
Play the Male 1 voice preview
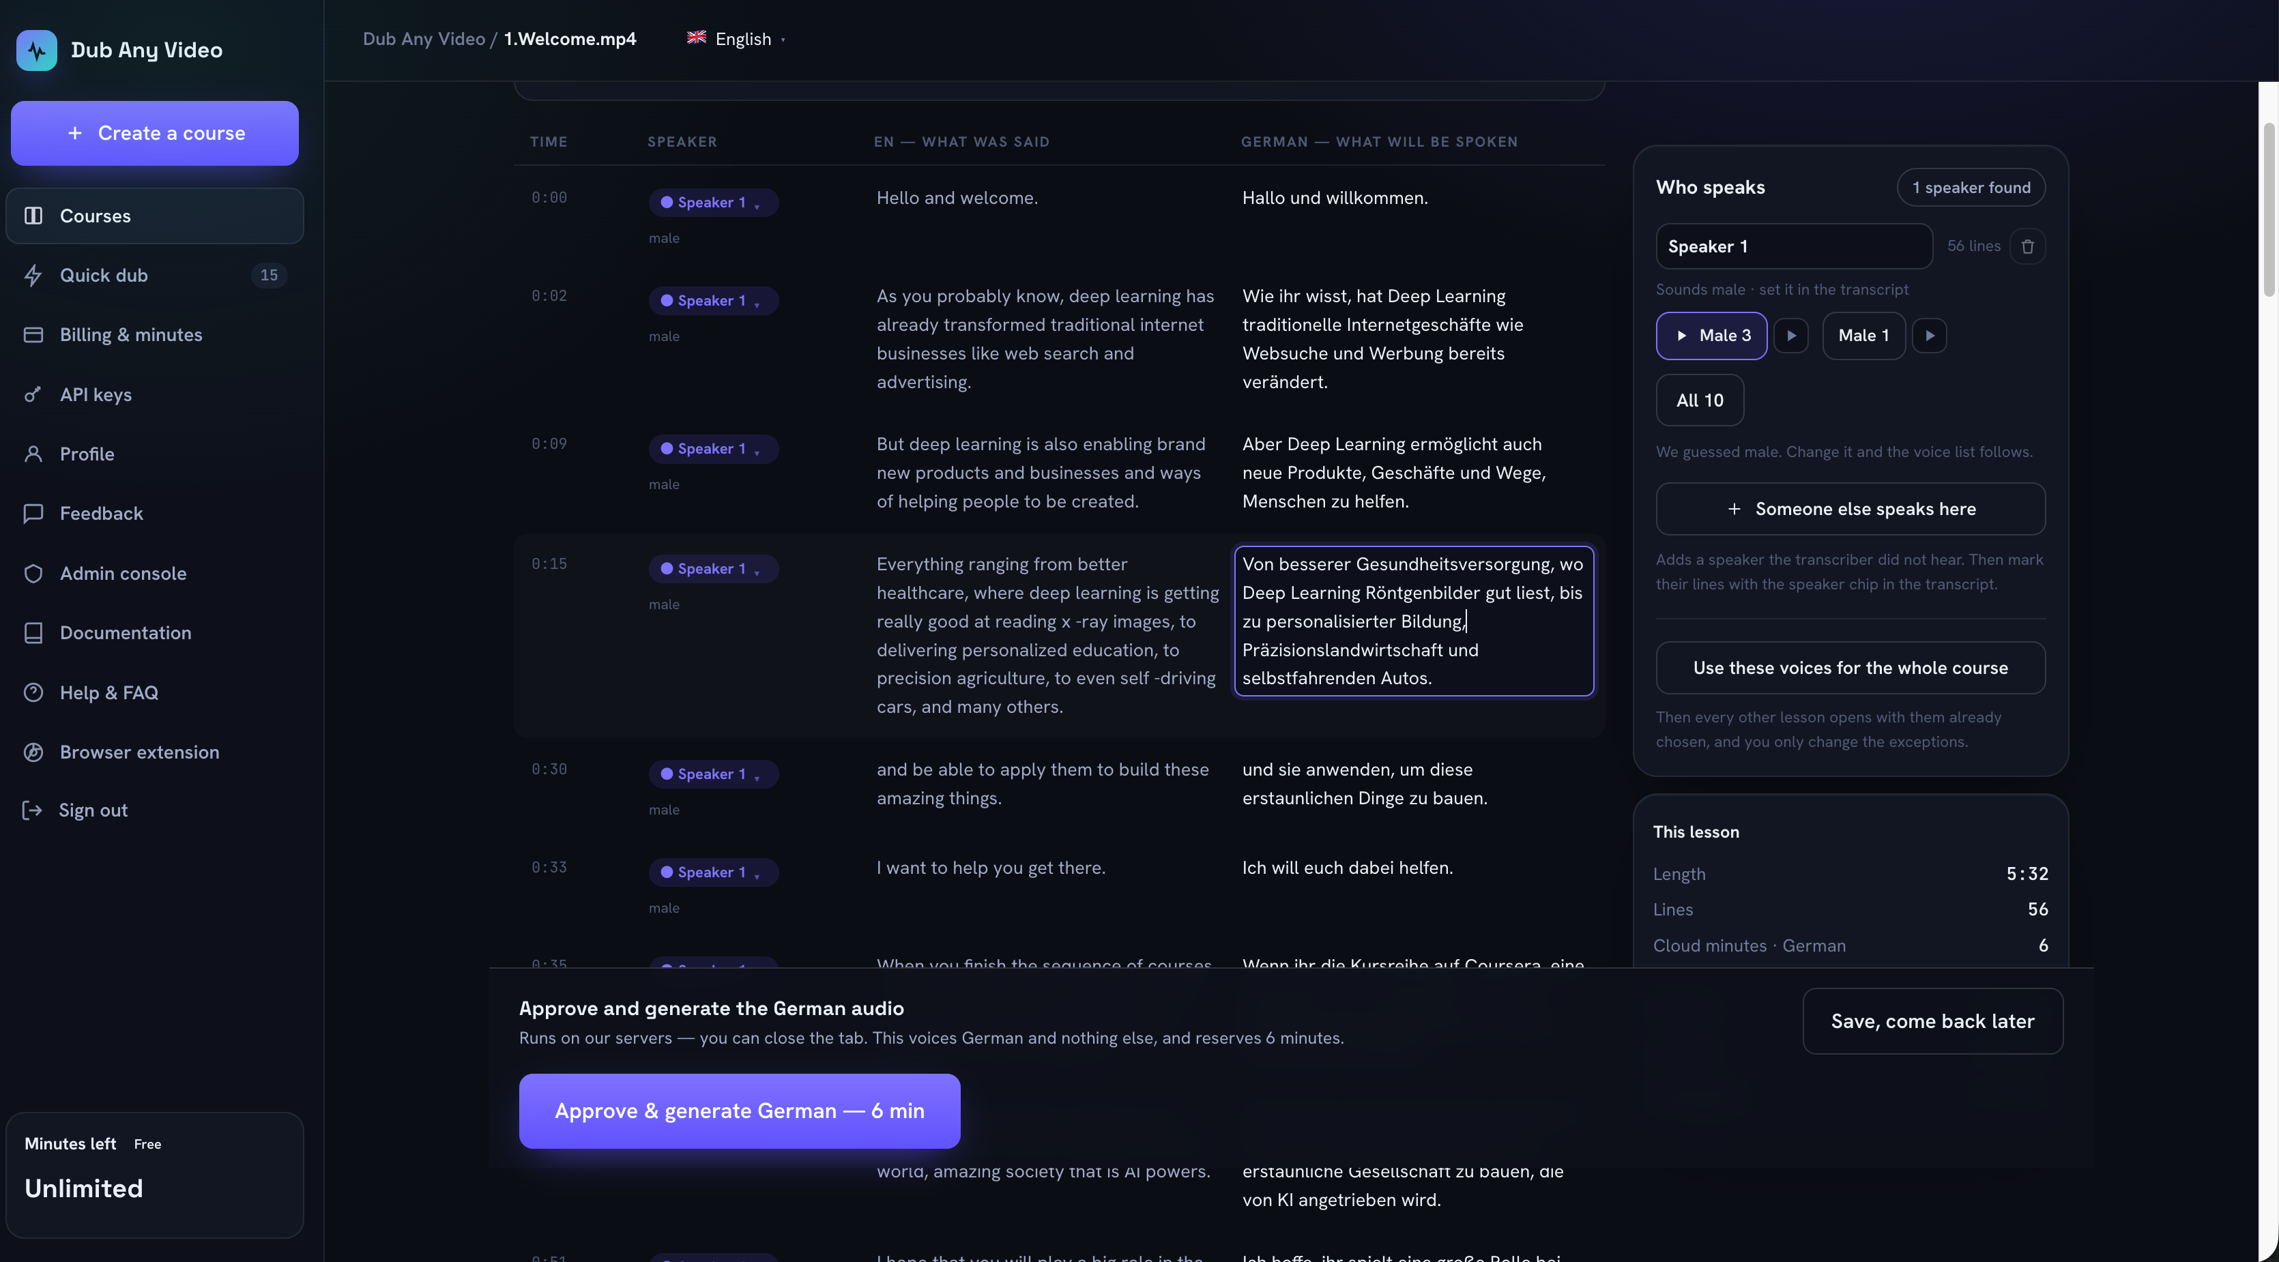[x=1930, y=335]
